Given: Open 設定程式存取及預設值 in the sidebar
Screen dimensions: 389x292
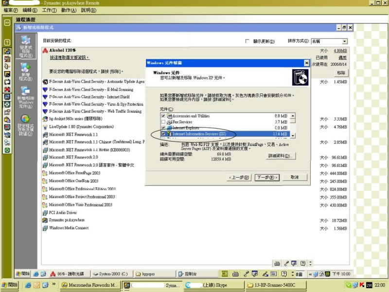Looking at the screenshot, I should point(26,125).
